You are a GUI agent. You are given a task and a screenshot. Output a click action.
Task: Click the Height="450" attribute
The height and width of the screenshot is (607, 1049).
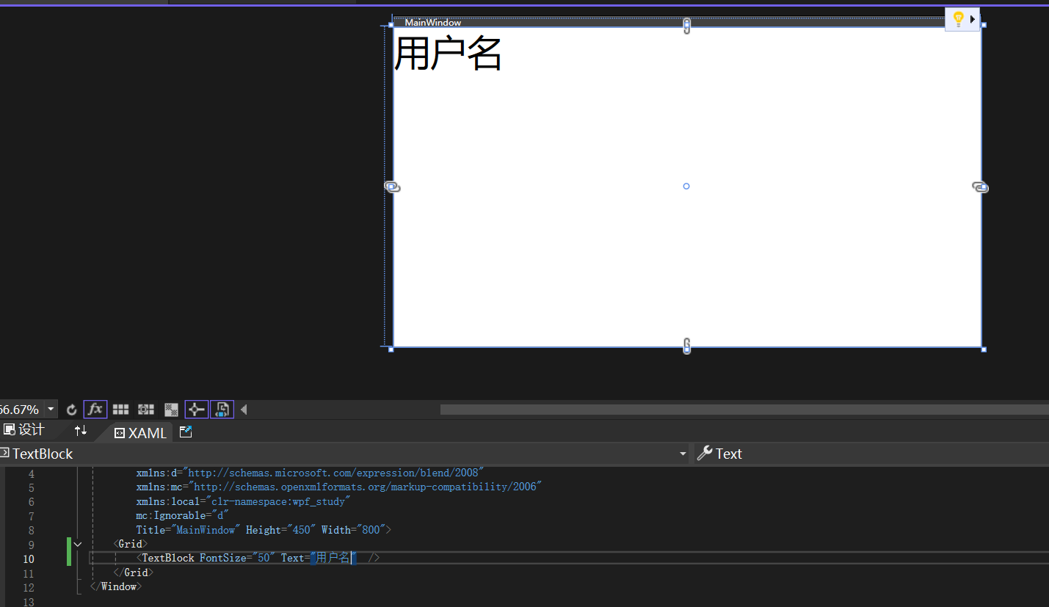click(x=280, y=530)
